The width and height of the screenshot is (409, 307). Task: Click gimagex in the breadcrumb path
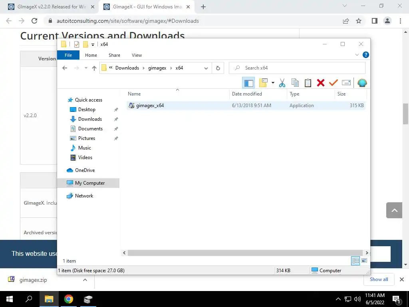click(x=157, y=68)
